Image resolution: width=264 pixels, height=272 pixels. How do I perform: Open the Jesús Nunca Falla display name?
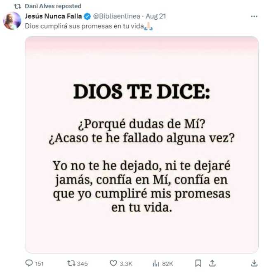click(x=53, y=16)
